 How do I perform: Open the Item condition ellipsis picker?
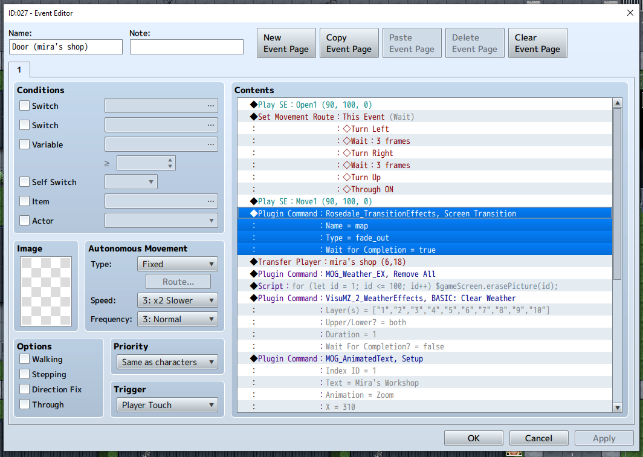click(x=210, y=201)
